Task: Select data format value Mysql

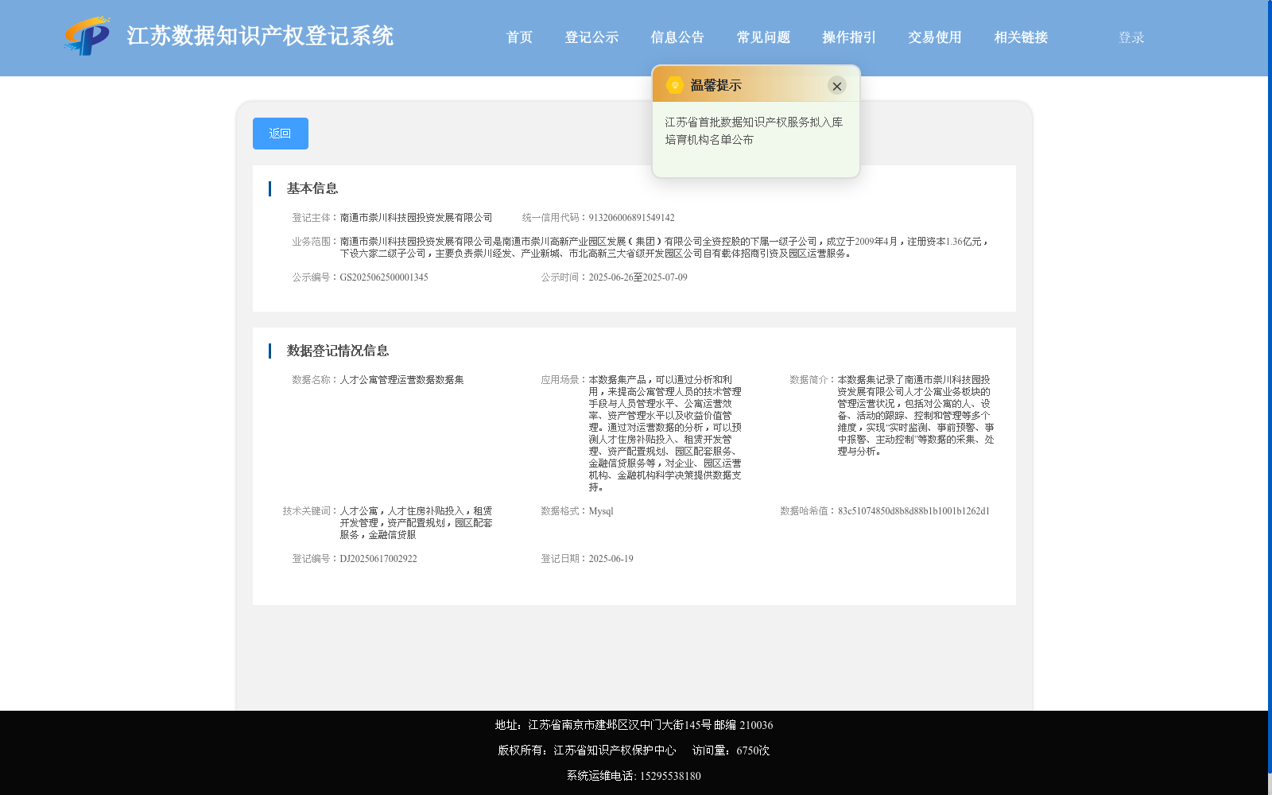Action: (x=601, y=511)
